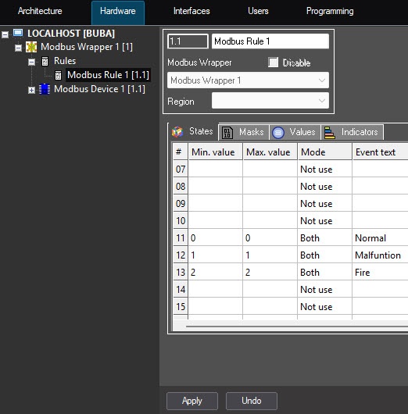Click the Modbus Wrapper 1 tree icon
The height and width of the screenshot is (414, 408).
click(31, 47)
